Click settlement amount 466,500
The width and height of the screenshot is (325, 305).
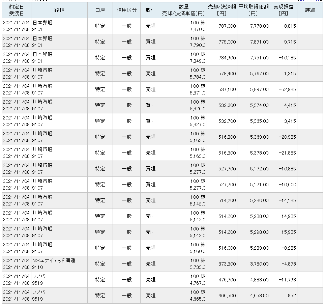coord(227,296)
